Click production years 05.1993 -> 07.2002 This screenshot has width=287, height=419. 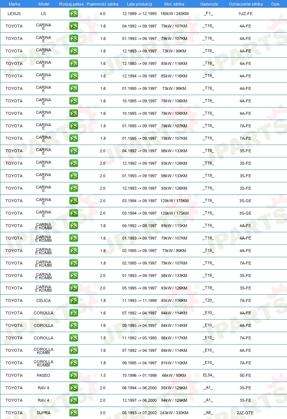tap(139, 413)
